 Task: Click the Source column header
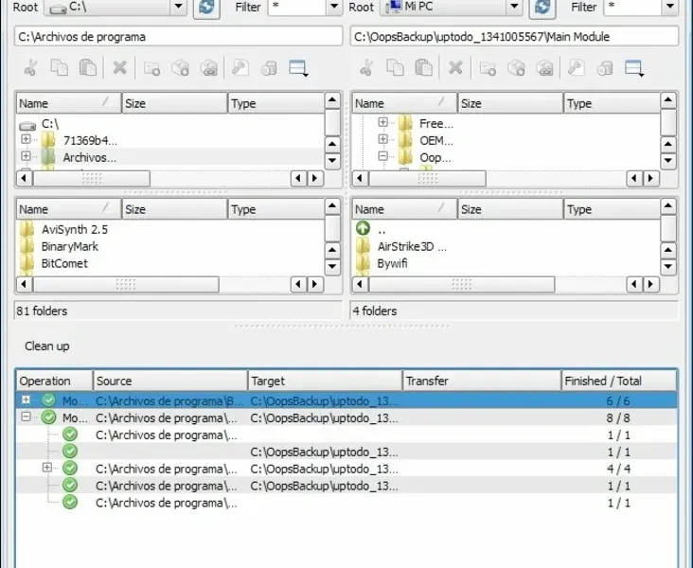(170, 381)
